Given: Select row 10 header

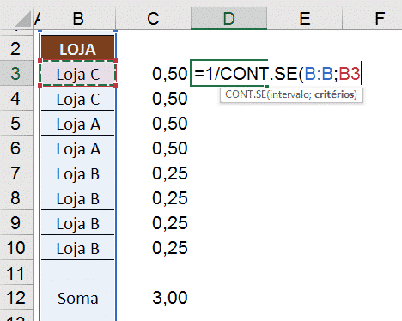Looking at the screenshot, I should pos(16,247).
